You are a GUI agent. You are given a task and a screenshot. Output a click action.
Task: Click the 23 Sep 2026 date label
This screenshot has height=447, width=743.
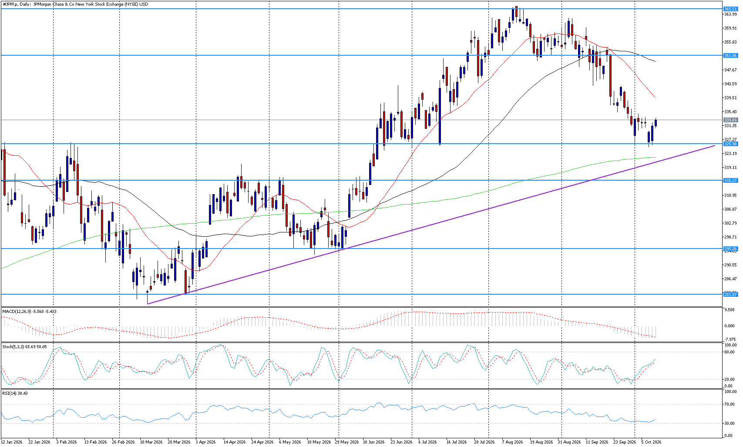(625, 442)
